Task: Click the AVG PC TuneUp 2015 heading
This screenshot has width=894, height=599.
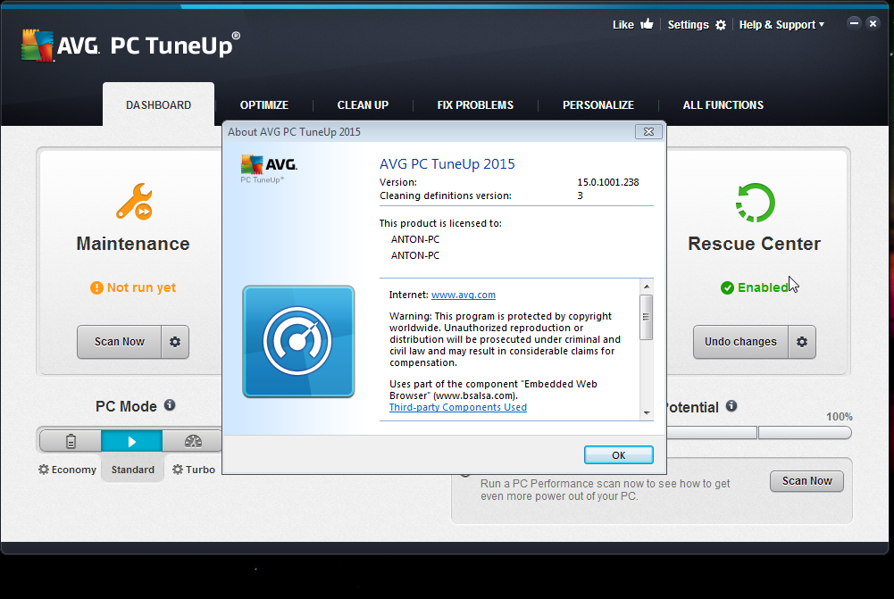Action: pyautogui.click(x=447, y=164)
